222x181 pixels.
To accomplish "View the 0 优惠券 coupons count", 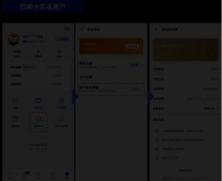I will coord(38,54).
